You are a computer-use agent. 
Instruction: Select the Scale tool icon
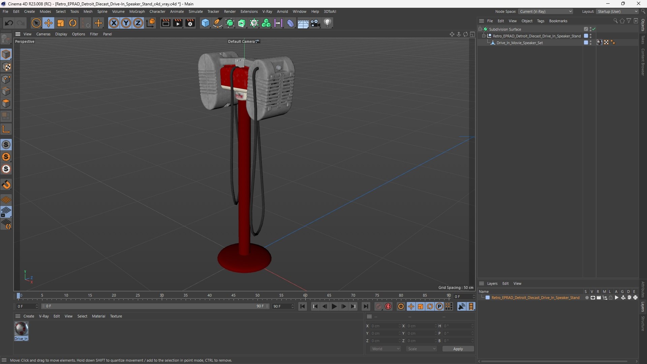tap(61, 23)
